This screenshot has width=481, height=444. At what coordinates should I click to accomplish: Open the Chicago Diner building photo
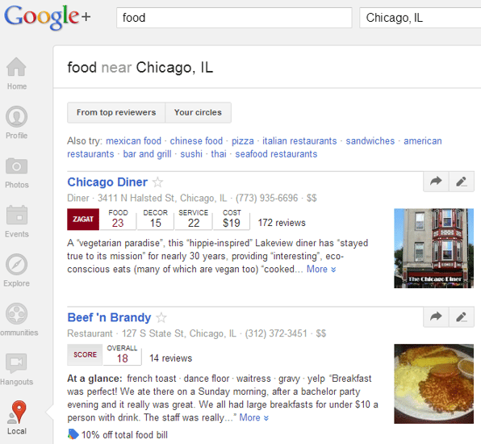tap(433, 248)
